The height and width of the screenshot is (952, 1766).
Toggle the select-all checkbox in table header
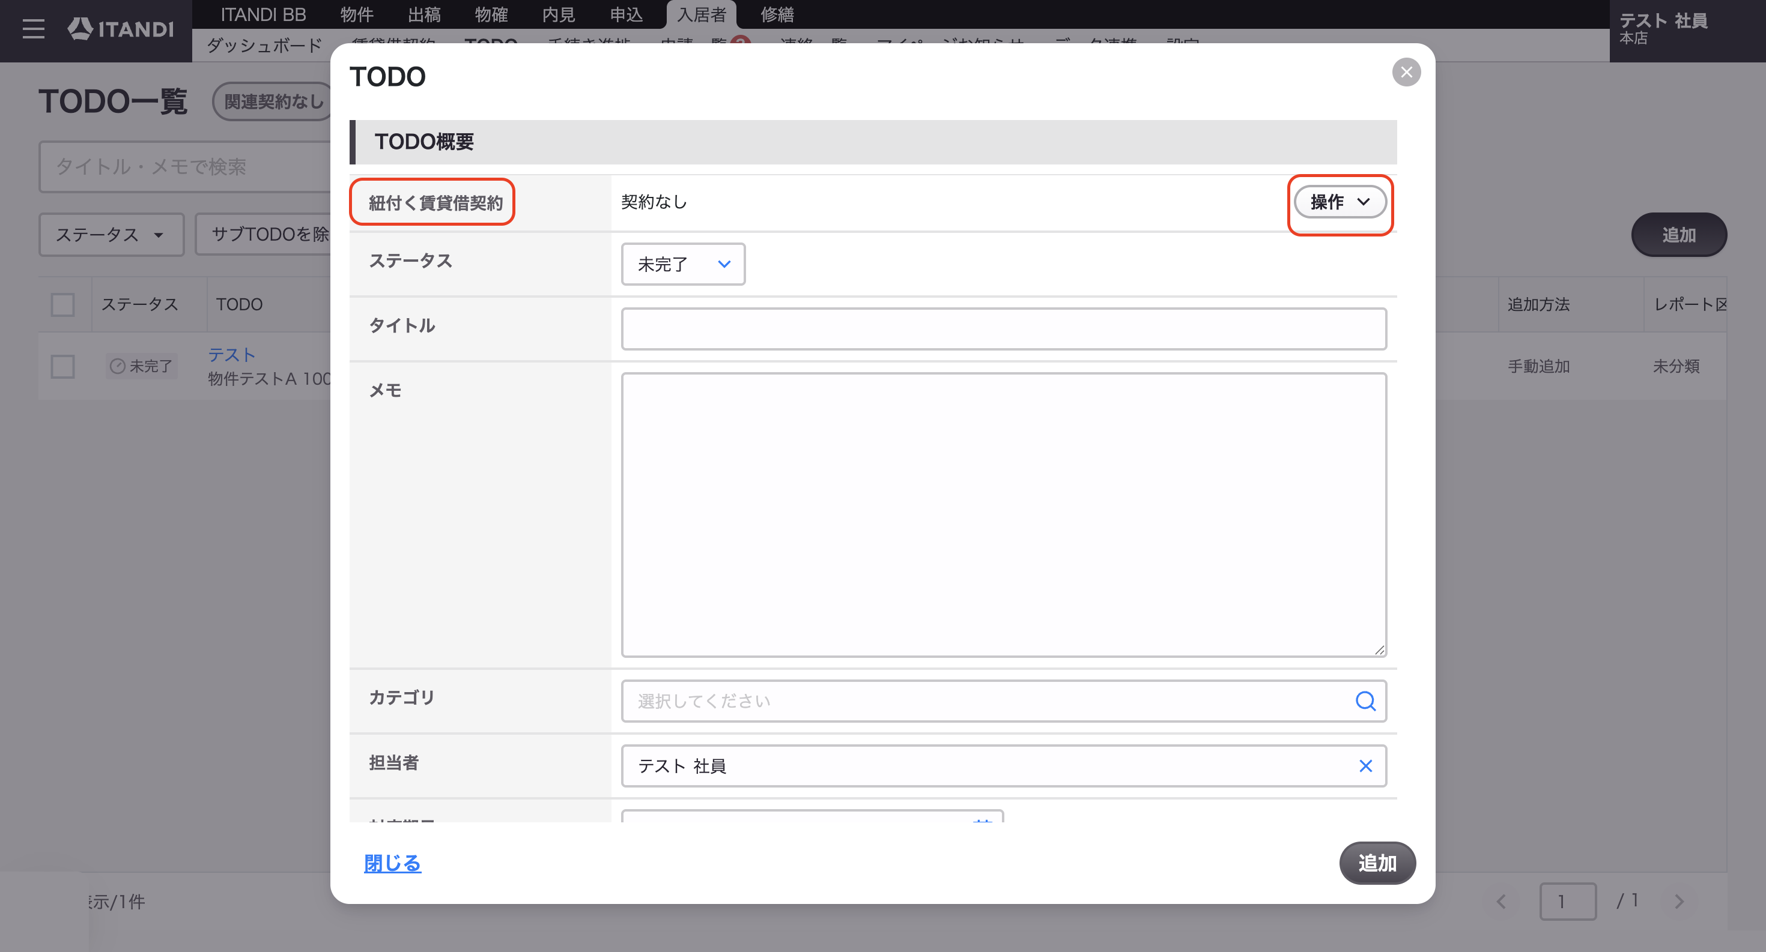point(62,304)
